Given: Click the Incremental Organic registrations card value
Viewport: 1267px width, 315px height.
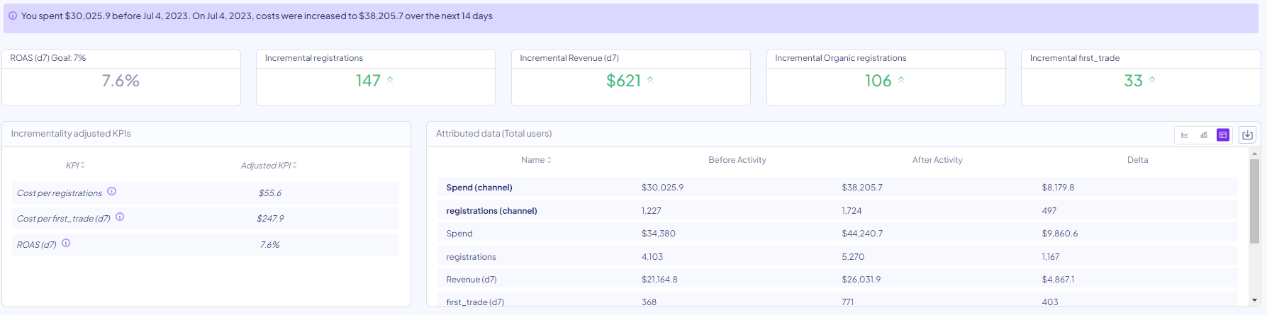Looking at the screenshot, I should point(878,81).
